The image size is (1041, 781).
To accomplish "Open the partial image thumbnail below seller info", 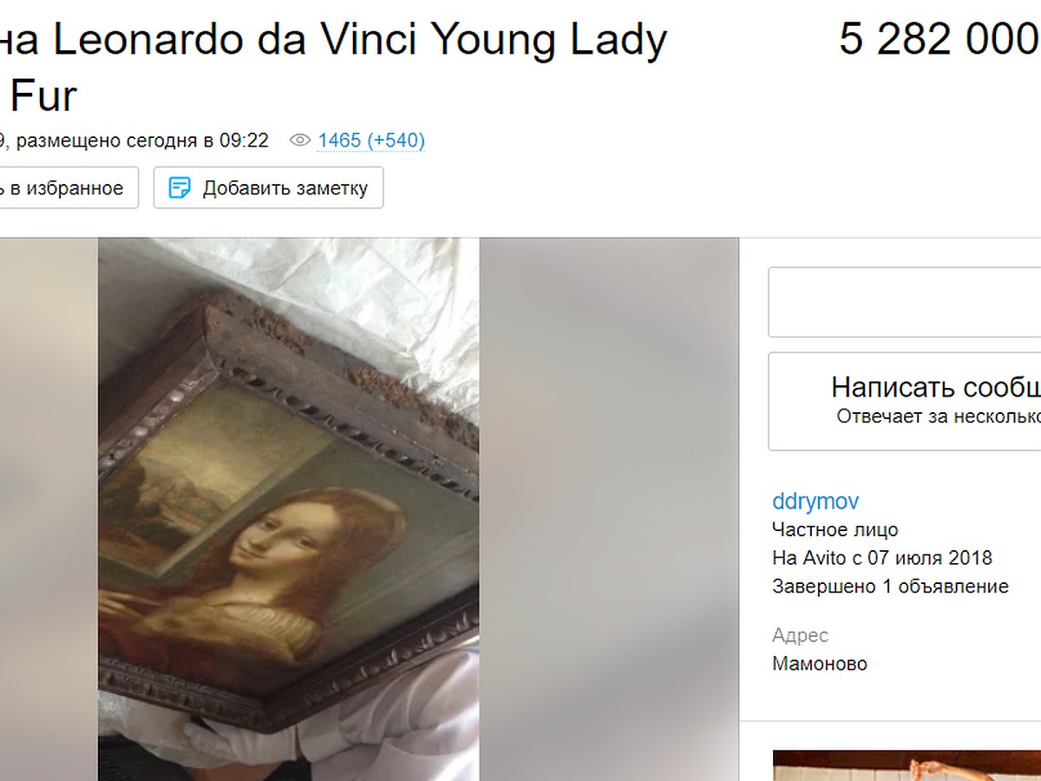I will [907, 765].
